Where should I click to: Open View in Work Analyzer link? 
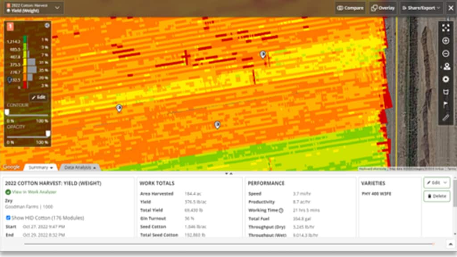click(34, 192)
